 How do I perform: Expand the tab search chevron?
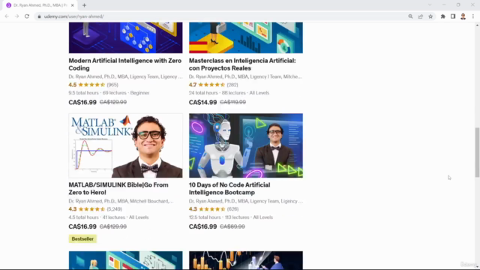[x=430, y=5]
